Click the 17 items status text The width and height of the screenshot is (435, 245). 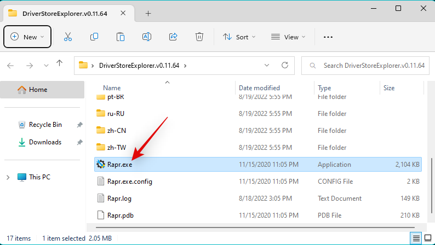(19, 238)
